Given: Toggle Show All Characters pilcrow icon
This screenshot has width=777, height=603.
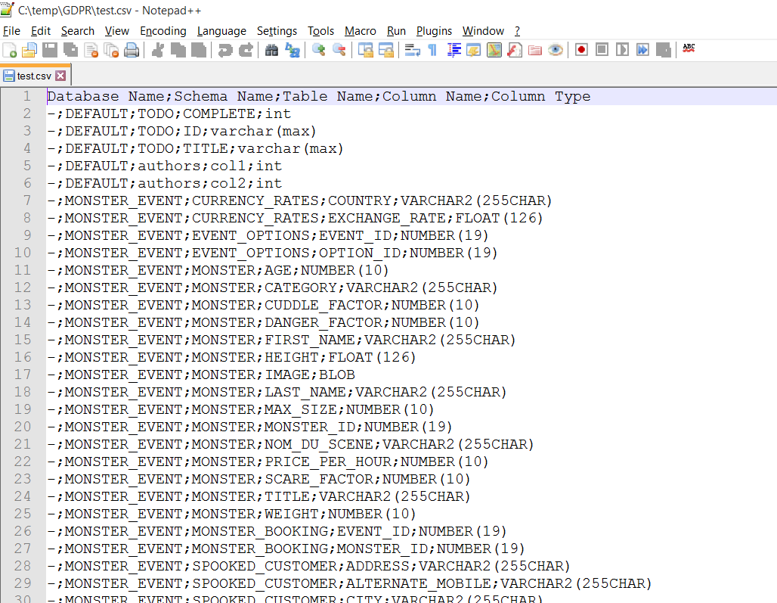Looking at the screenshot, I should click(x=432, y=50).
